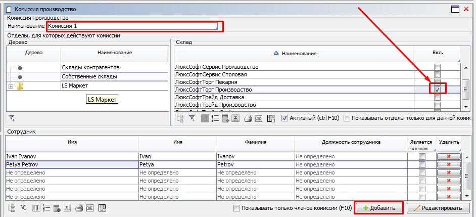
Task: Sort the Склад list by Наименование header
Action: click(298, 53)
